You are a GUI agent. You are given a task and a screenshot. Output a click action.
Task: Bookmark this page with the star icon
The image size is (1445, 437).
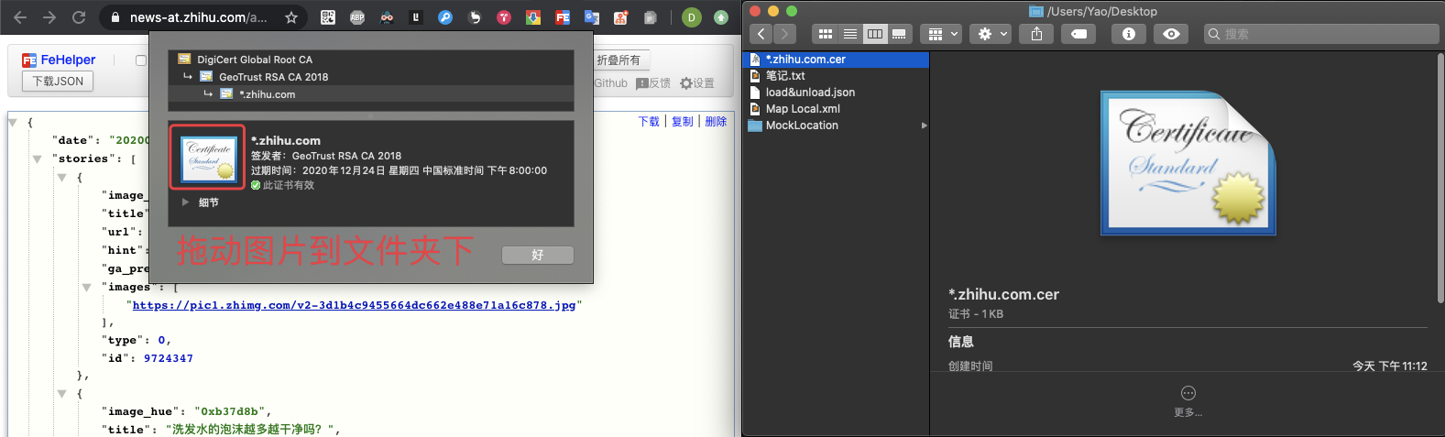click(x=291, y=17)
